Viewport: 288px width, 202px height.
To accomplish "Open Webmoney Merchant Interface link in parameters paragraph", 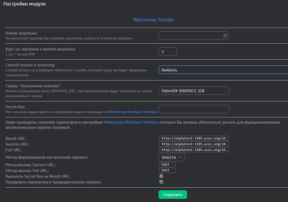I will pos(131,122).
